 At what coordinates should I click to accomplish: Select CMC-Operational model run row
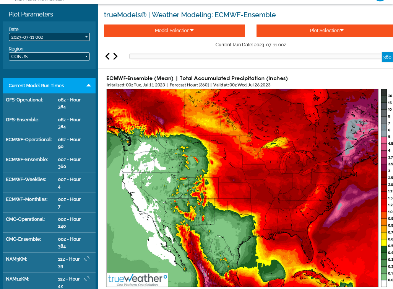pos(49,222)
